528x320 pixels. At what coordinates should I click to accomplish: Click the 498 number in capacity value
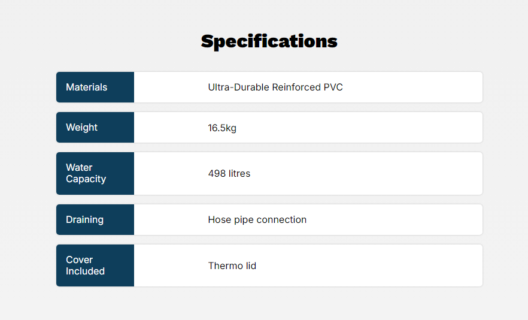tap(217, 174)
